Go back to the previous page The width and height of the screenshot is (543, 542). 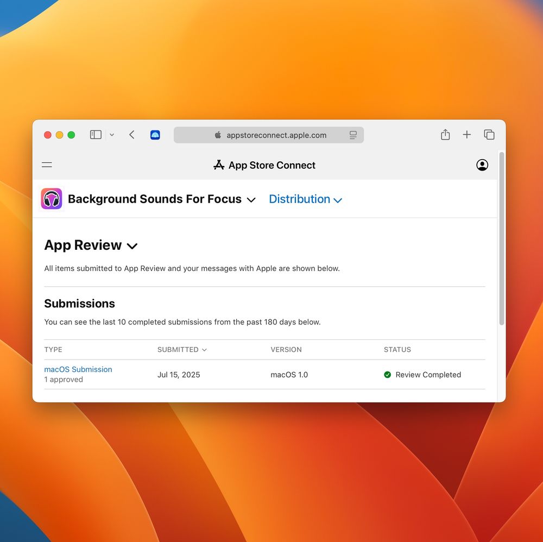point(131,135)
